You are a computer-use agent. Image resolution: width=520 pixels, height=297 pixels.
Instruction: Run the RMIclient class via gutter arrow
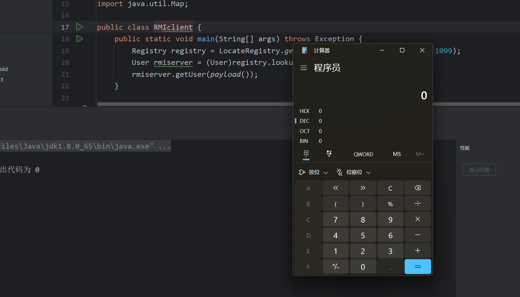(79, 27)
